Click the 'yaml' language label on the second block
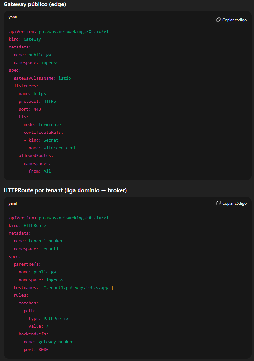 tap(13, 203)
